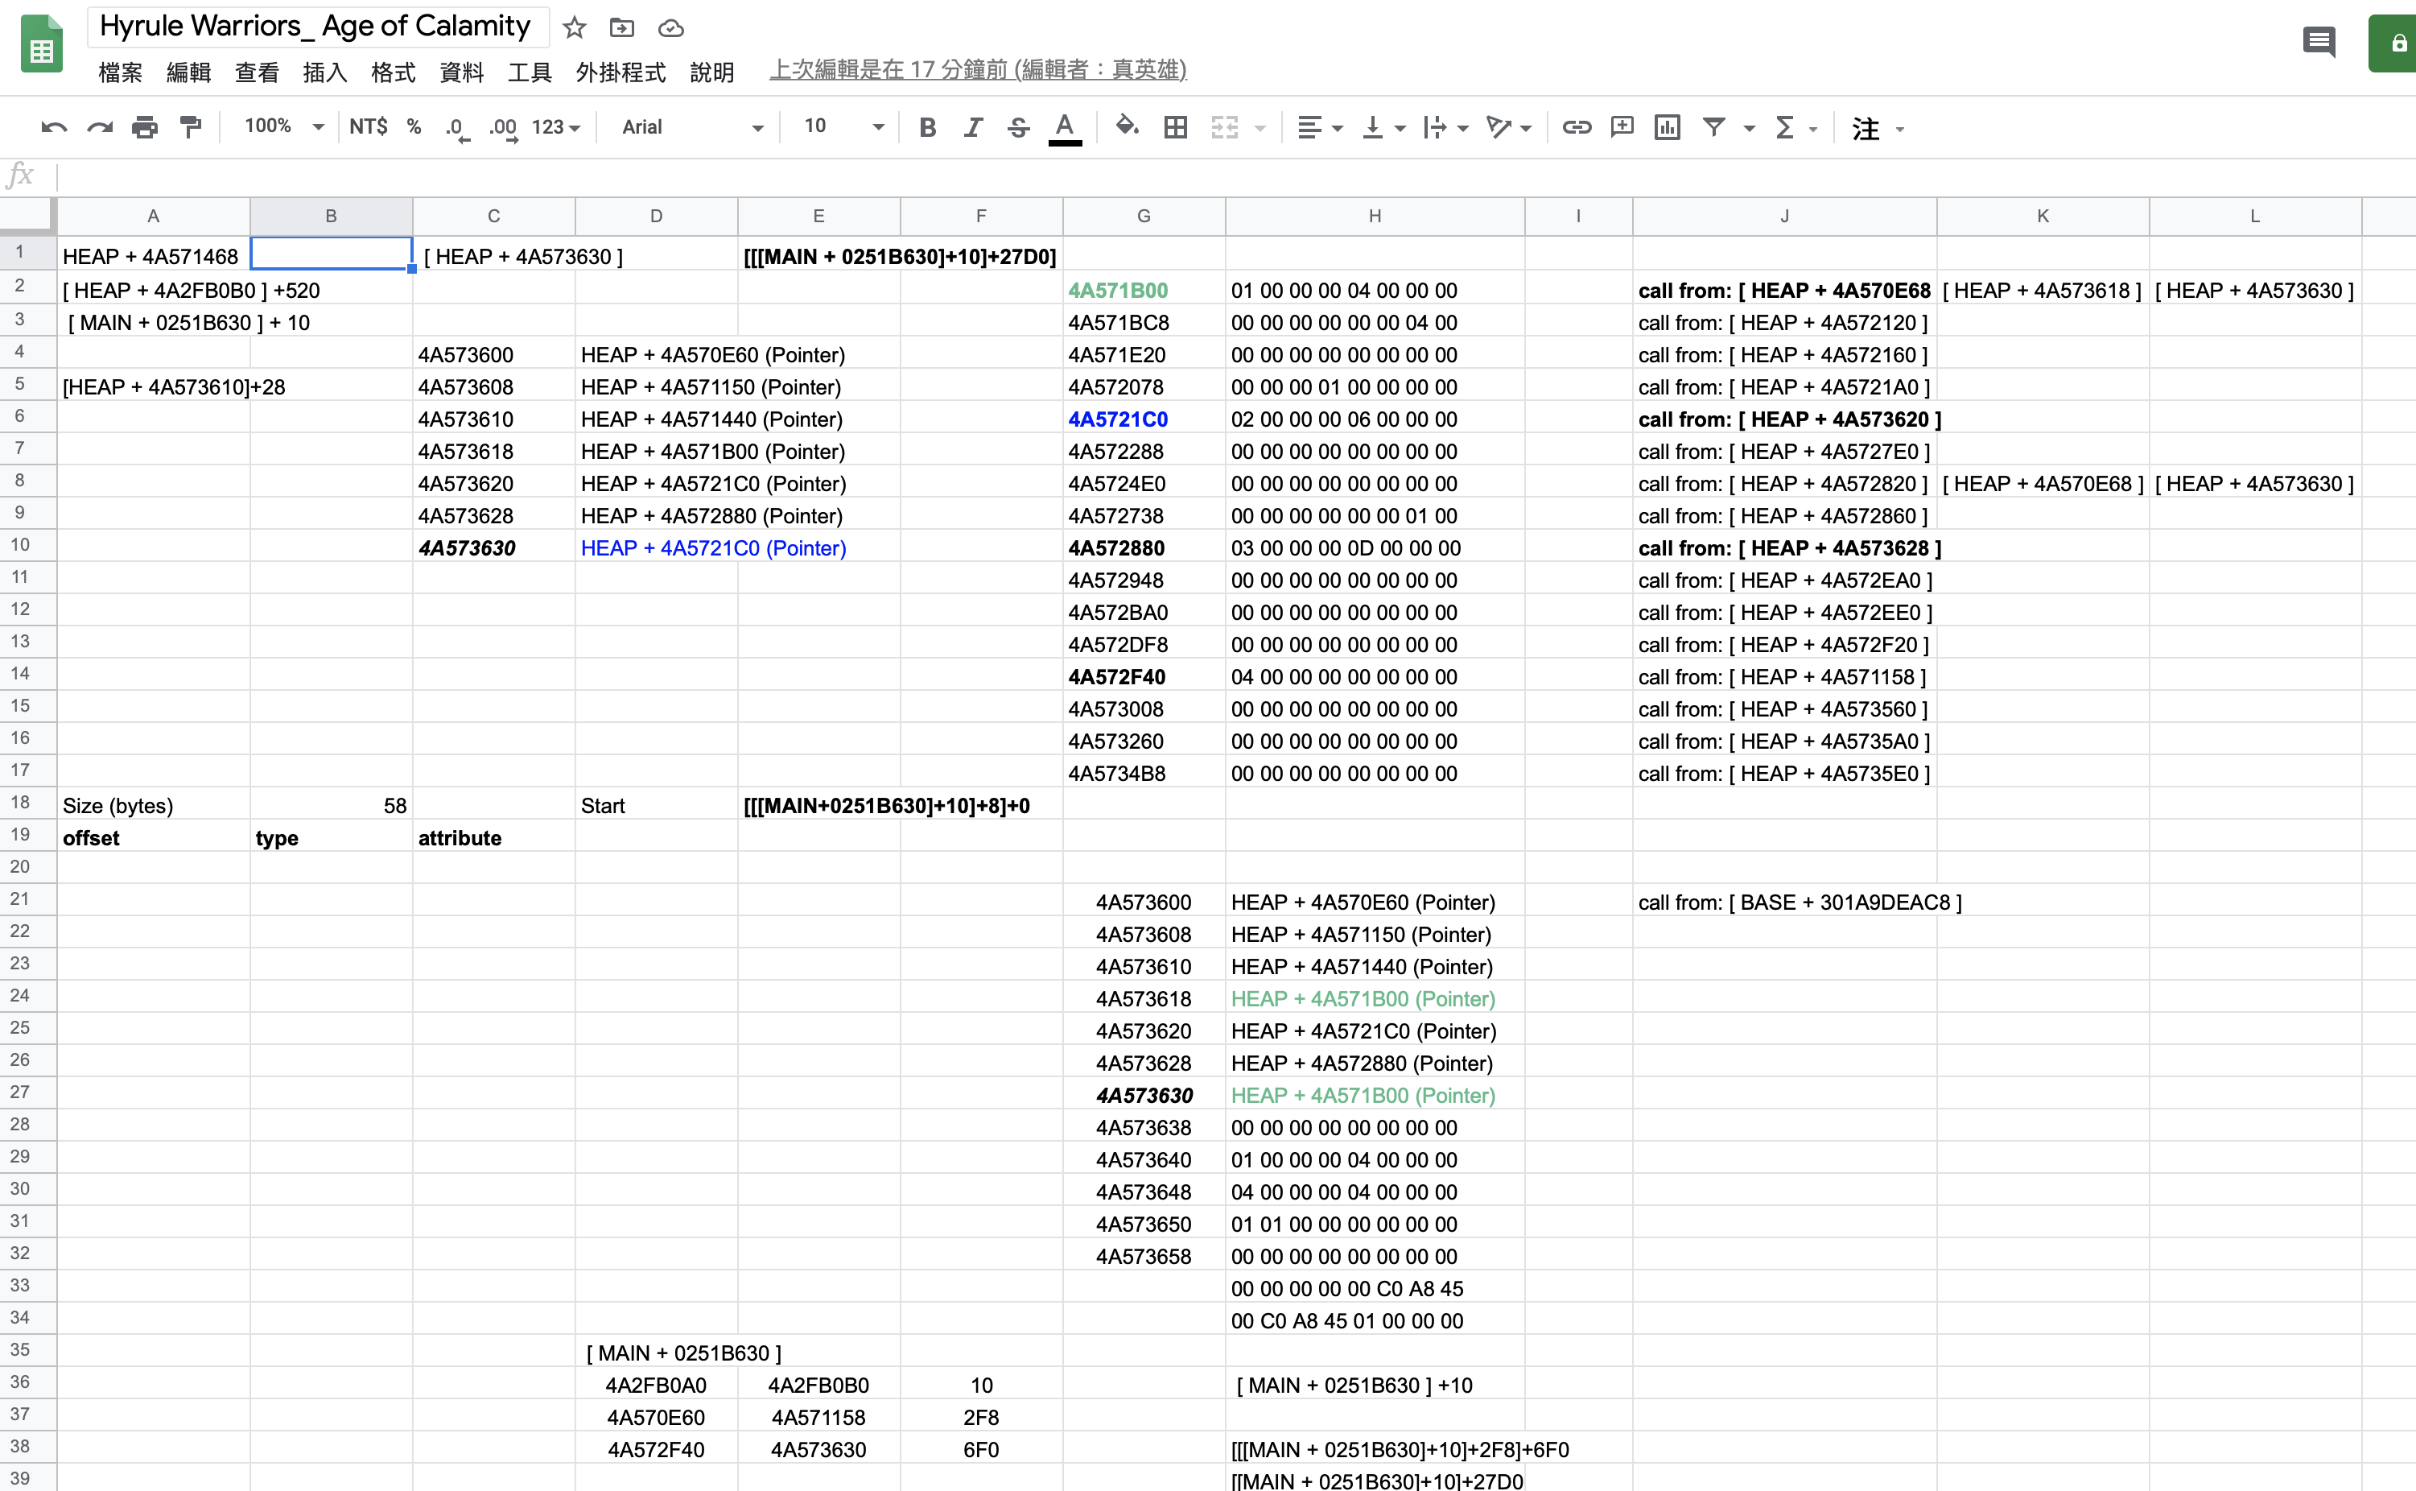Click the Print icon

145,127
